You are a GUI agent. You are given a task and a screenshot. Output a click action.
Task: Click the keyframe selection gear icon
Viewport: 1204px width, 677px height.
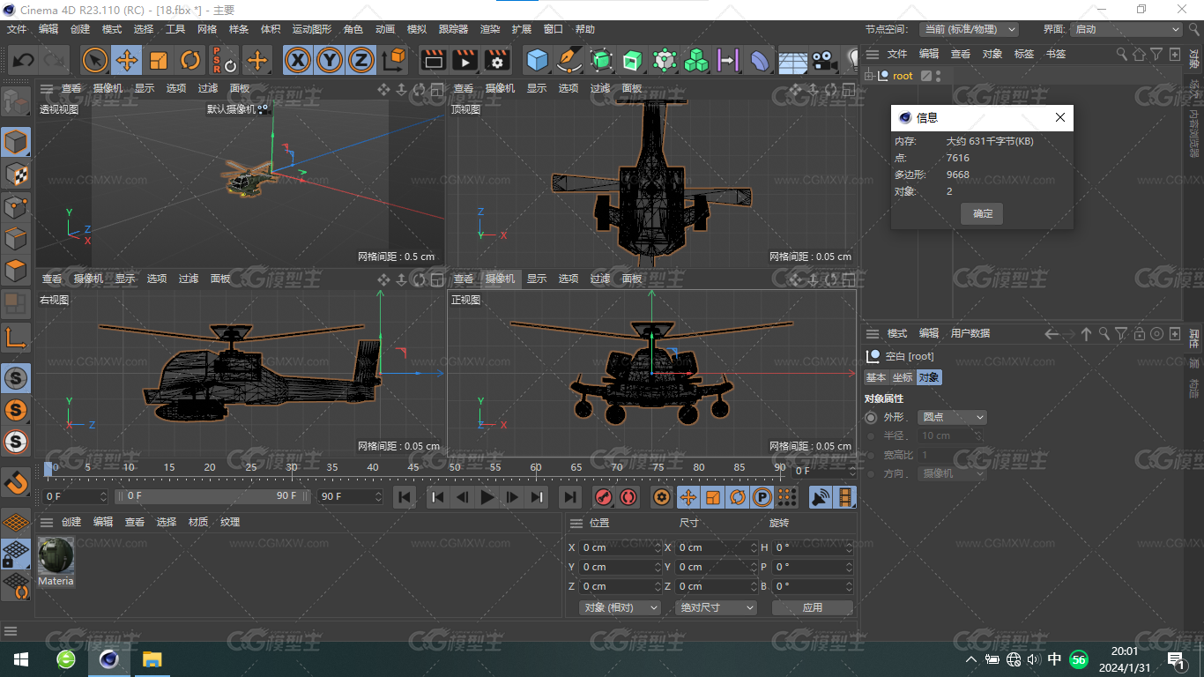click(661, 498)
